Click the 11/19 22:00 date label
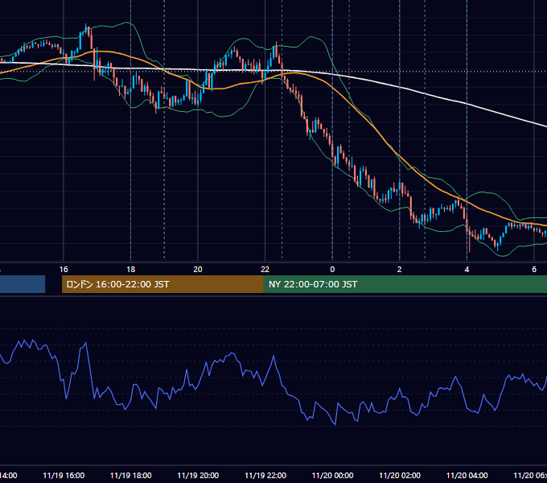This screenshot has height=483, width=547. tap(265, 476)
